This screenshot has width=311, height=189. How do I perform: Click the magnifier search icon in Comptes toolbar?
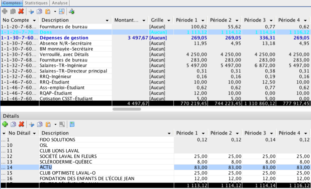point(62,12)
